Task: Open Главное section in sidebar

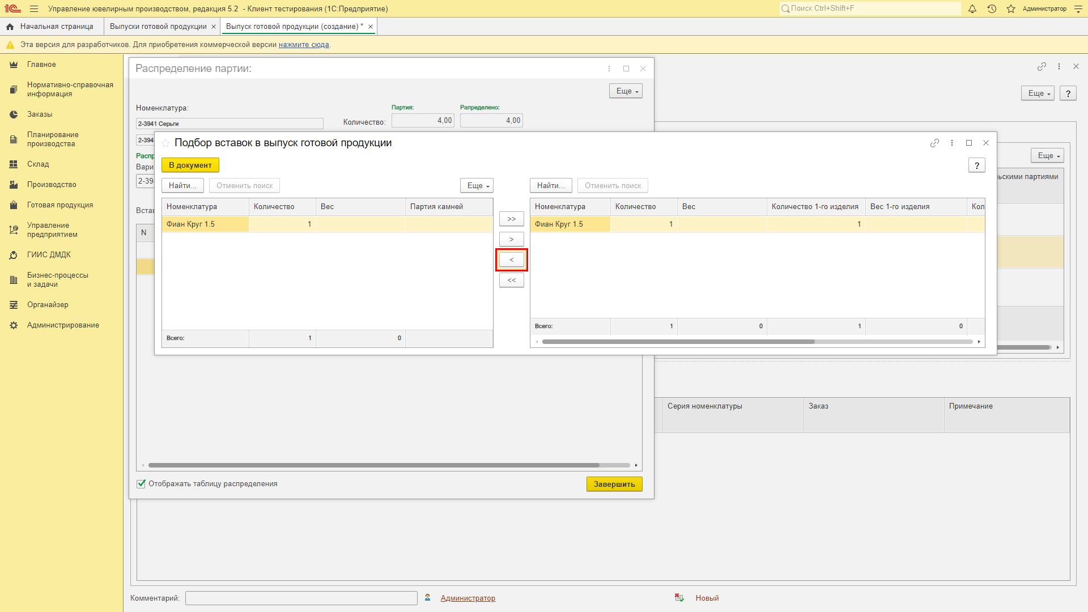Action: [x=41, y=65]
